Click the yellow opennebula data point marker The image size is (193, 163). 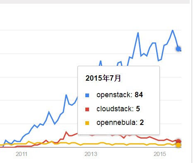point(179,145)
